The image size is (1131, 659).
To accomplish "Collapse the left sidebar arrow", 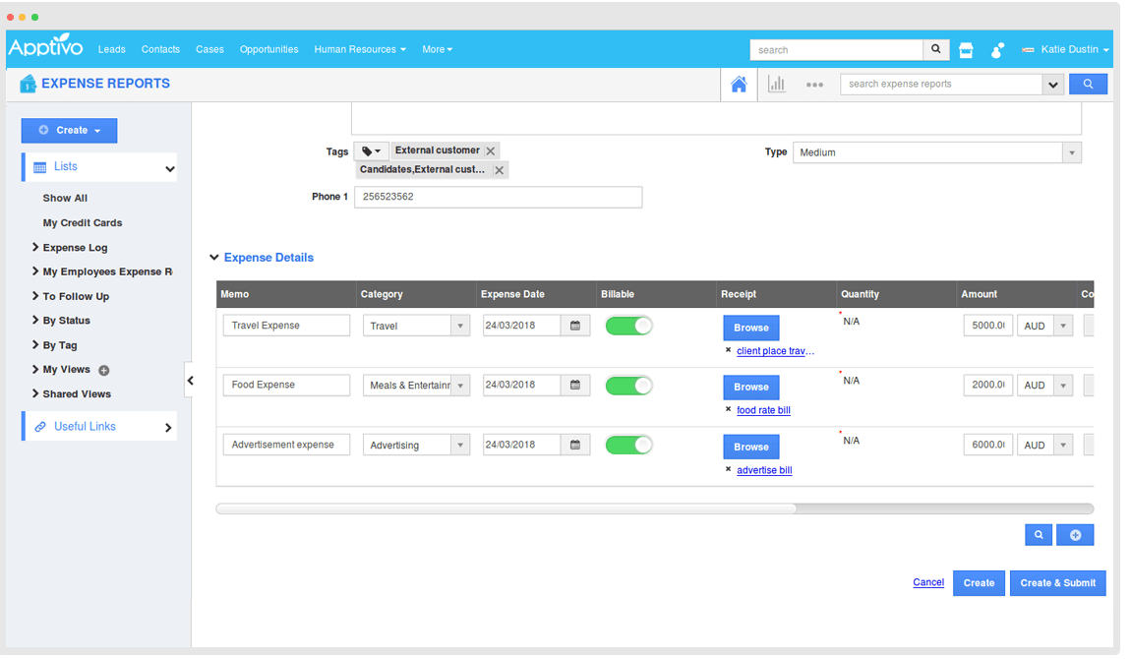I will [190, 381].
